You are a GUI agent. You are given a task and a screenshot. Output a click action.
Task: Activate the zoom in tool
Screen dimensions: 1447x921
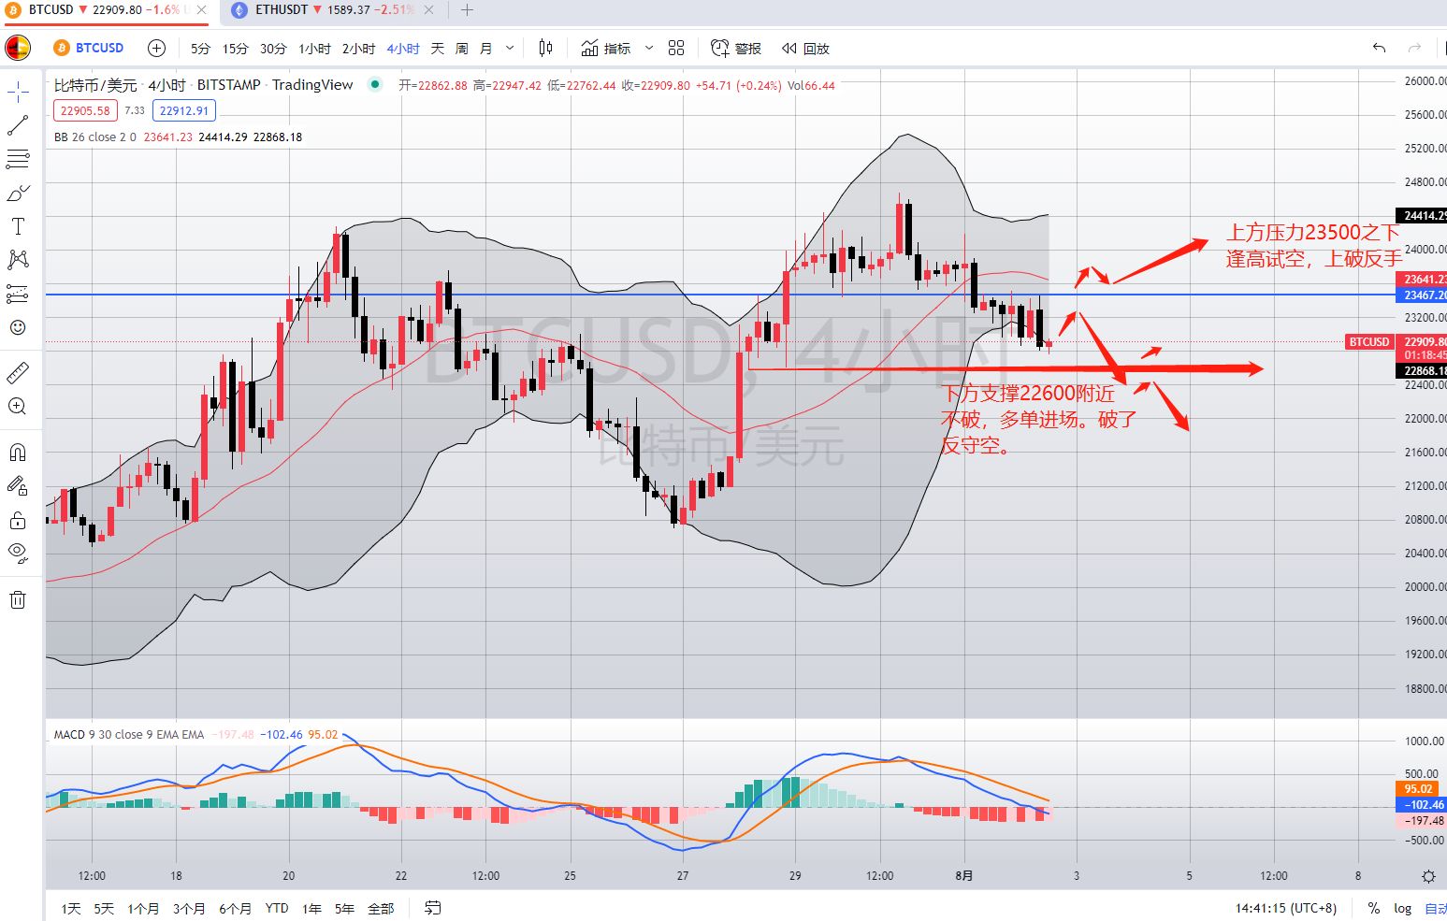(x=18, y=407)
